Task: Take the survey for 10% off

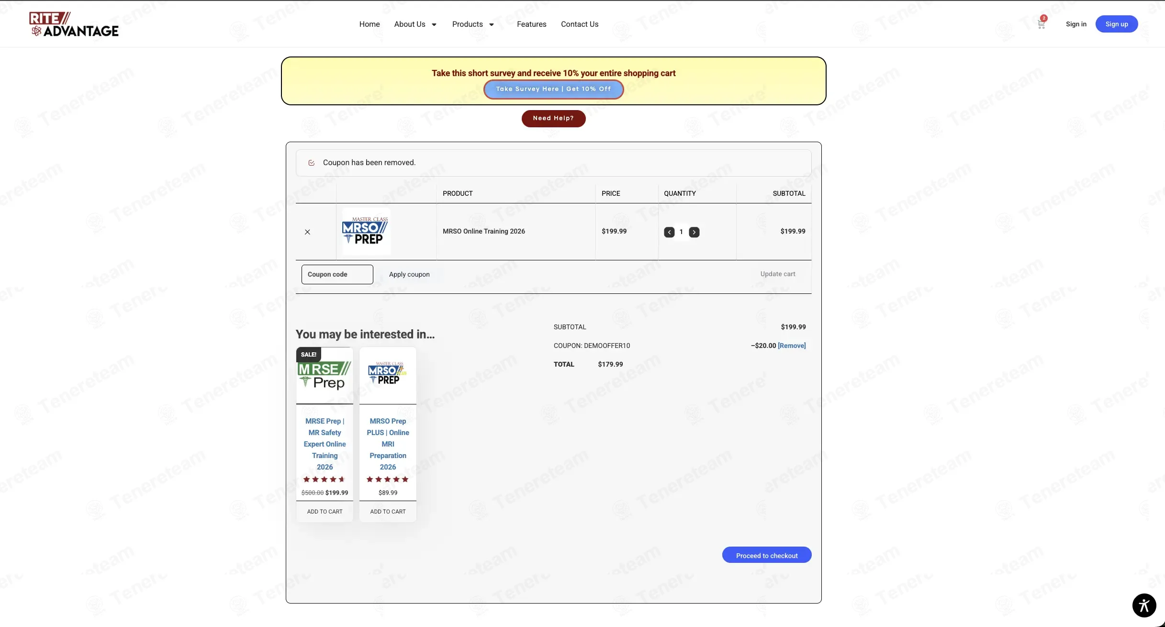Action: coord(554,90)
